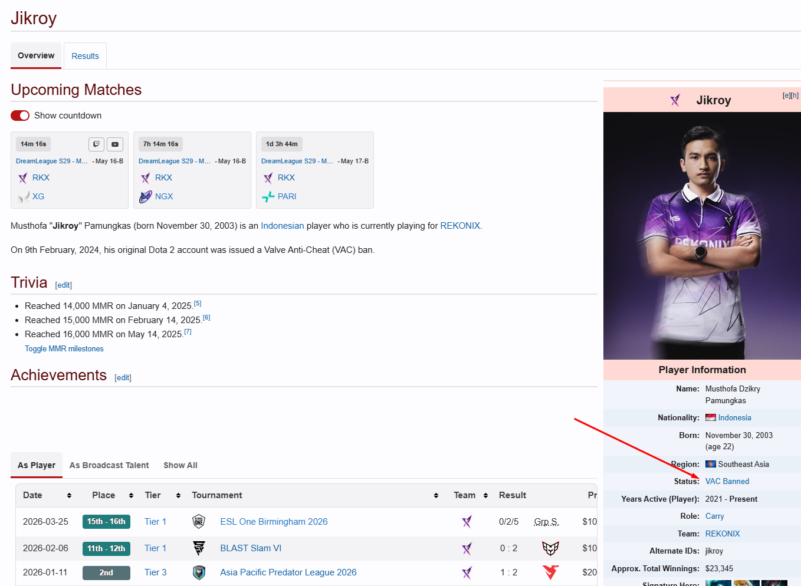Sort the table by Place column arrows
This screenshot has height=586, width=801.
(x=131, y=496)
